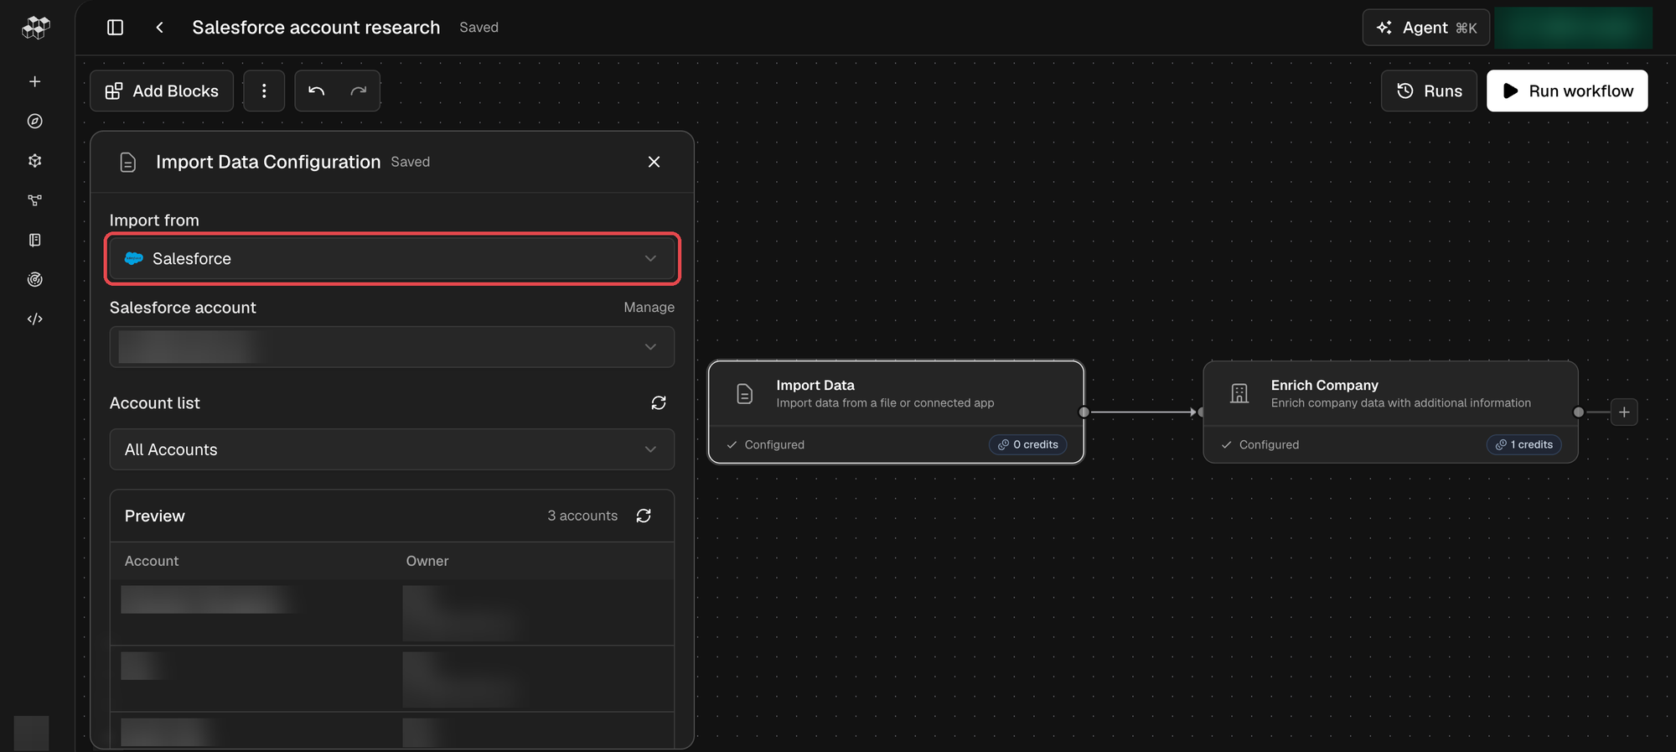Click the Manage link for Salesforce account
The height and width of the screenshot is (752, 1676).
coord(649,308)
